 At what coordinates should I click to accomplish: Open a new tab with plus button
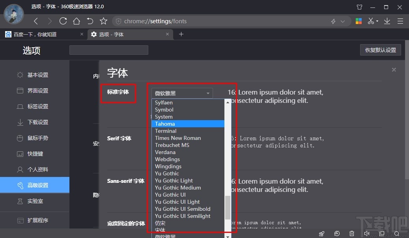[181, 34]
